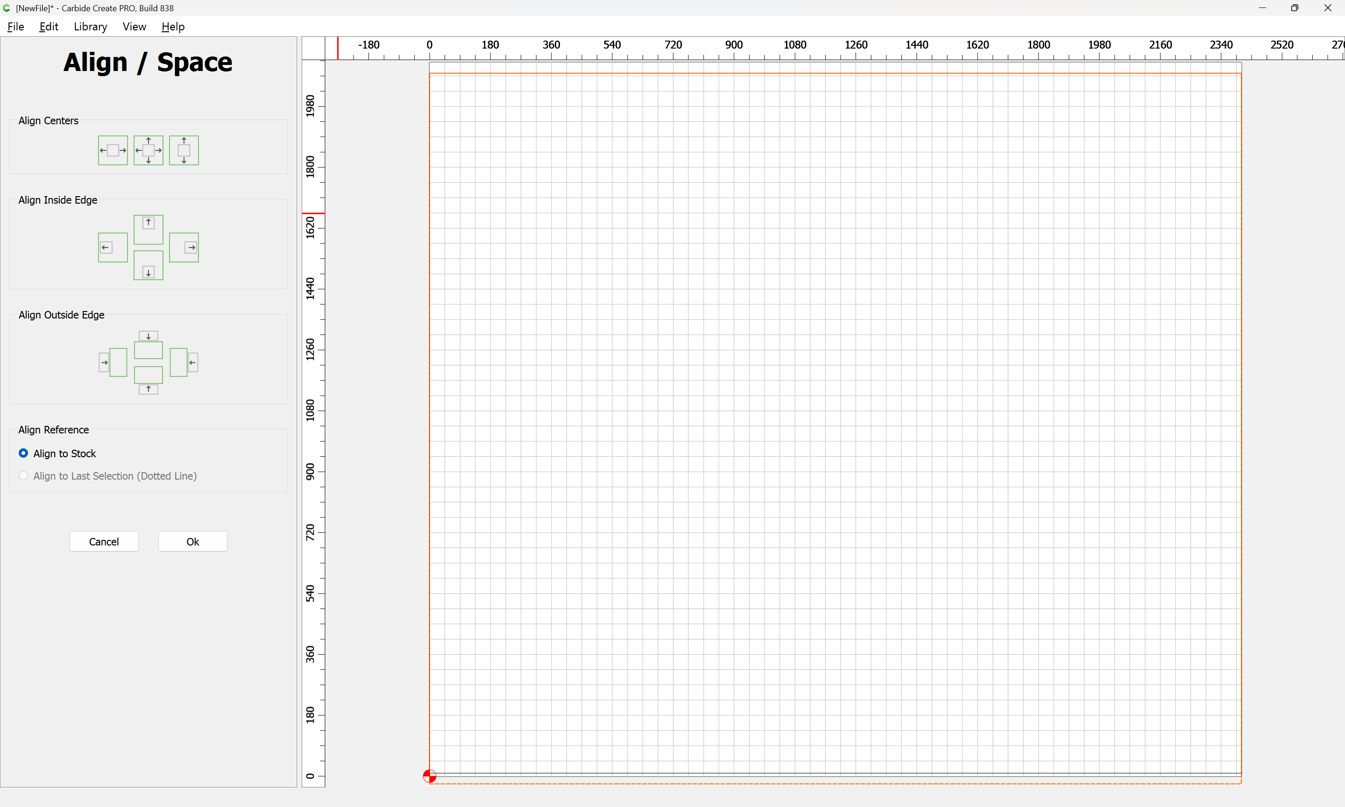Open the View menu
Viewport: 1345px width, 807px height.
click(x=134, y=27)
